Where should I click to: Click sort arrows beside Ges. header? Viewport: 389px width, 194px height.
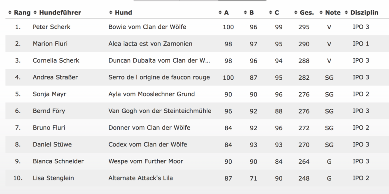click(296, 13)
